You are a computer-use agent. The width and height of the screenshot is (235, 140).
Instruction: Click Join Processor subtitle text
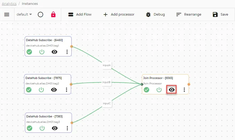point(152,83)
